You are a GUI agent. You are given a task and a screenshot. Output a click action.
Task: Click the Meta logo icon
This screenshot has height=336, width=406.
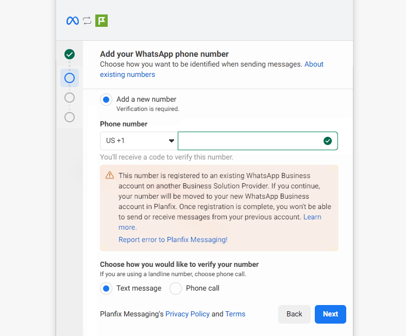(73, 21)
